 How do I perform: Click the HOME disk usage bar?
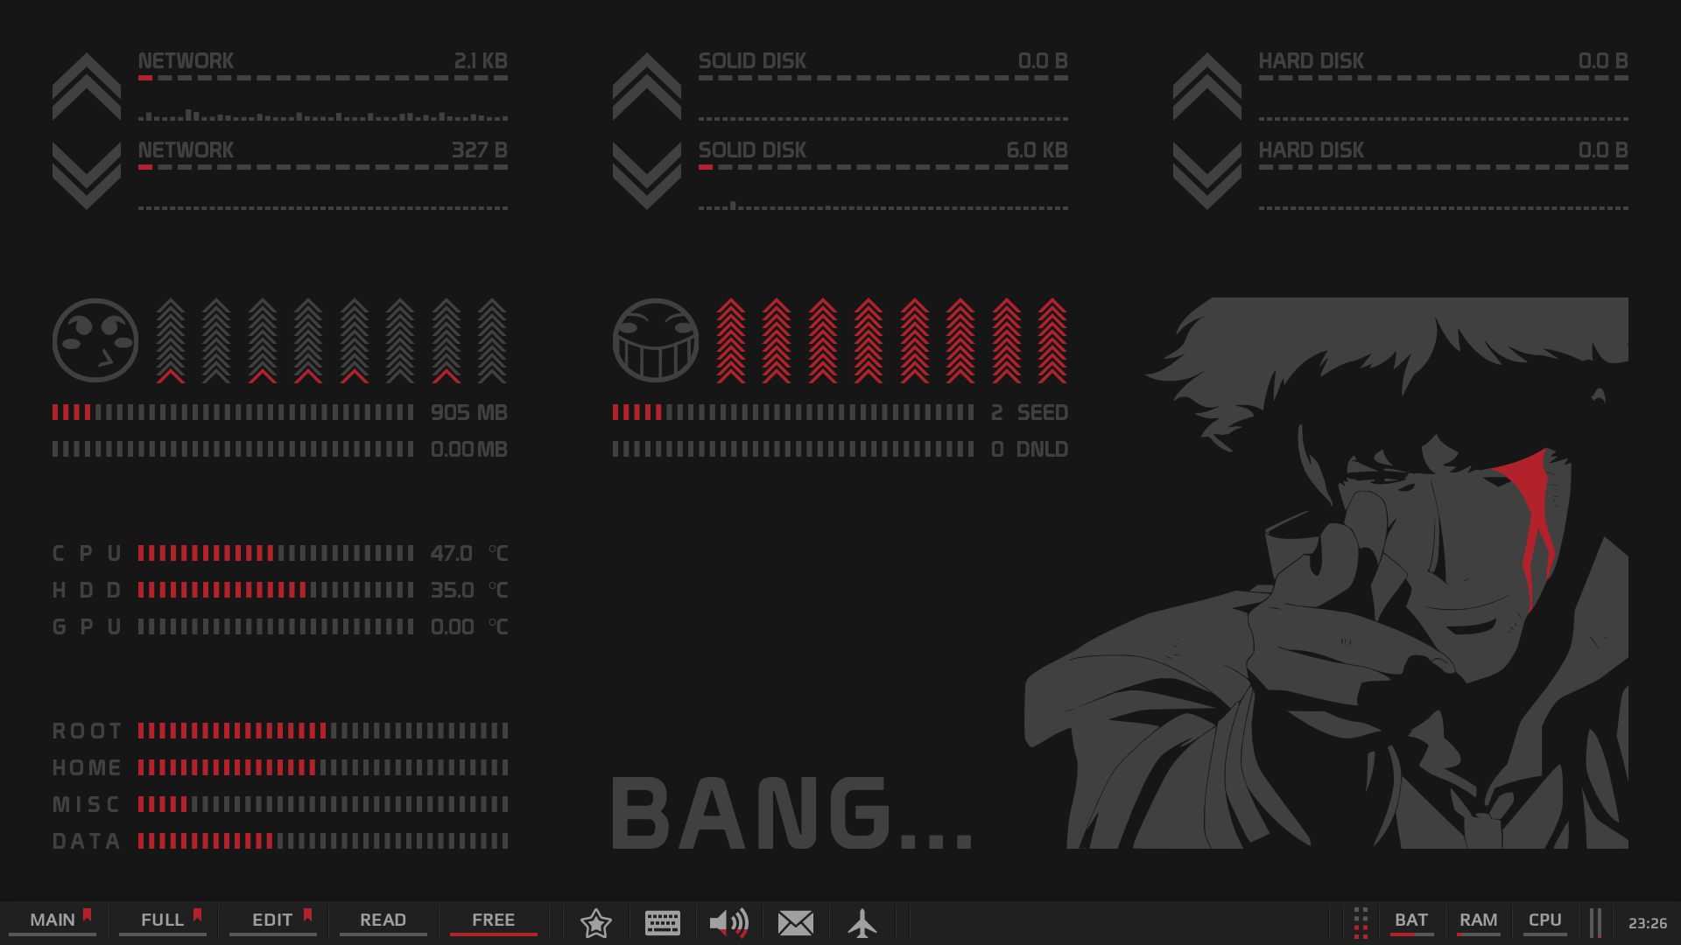323,767
